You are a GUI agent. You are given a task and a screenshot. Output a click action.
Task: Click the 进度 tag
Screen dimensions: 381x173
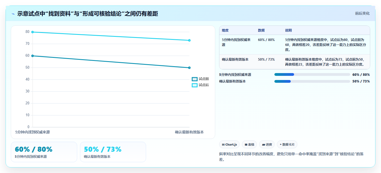click(x=267, y=144)
